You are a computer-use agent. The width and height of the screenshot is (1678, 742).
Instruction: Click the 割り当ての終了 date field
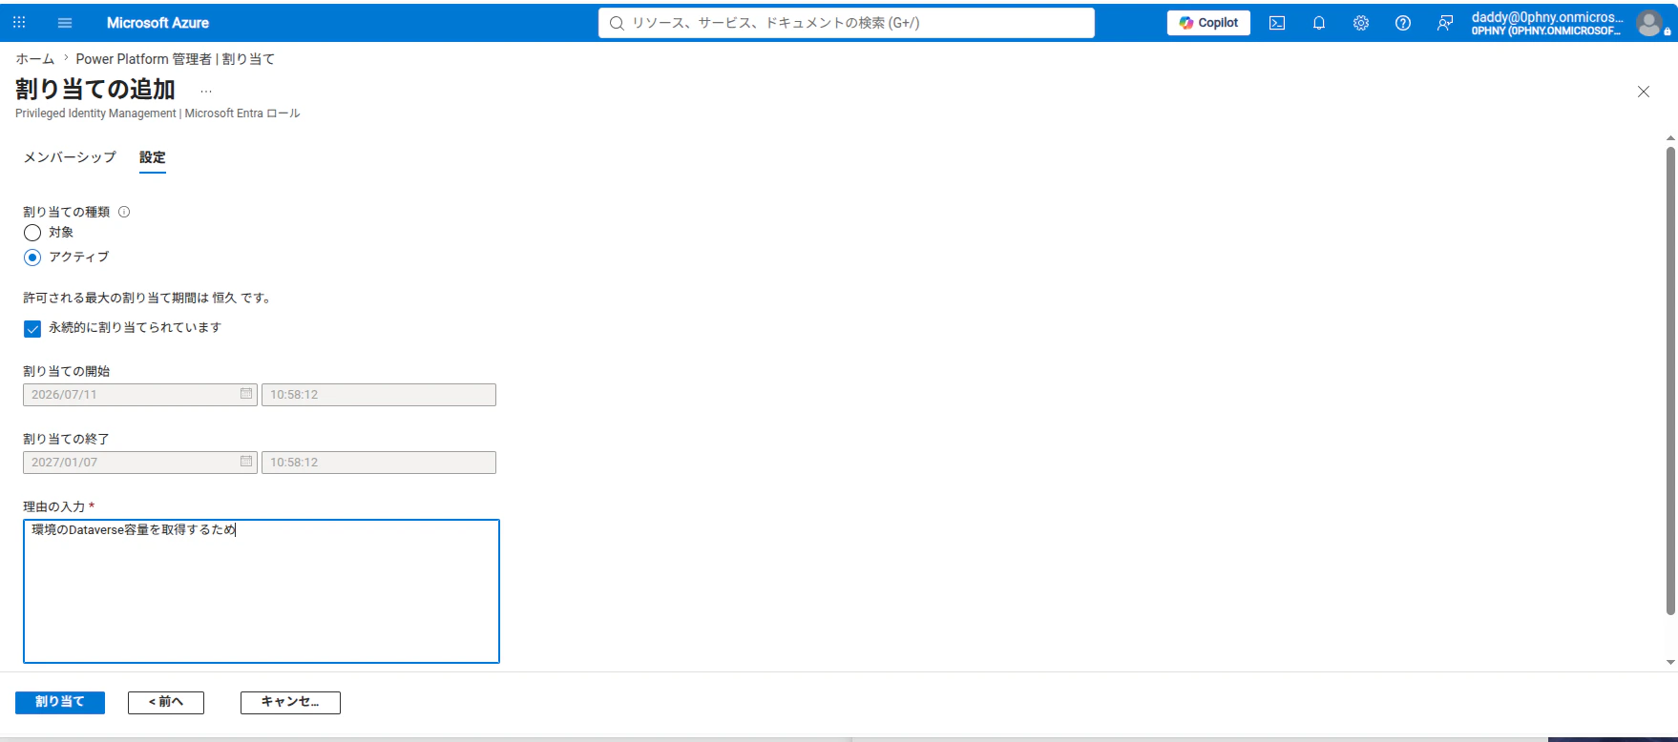[x=140, y=463]
